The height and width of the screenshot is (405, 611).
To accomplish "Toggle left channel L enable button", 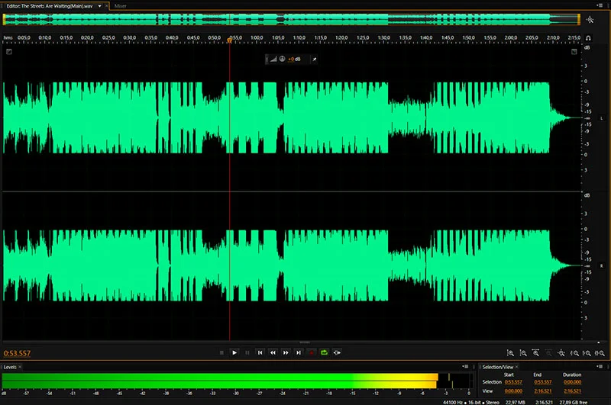I will tap(601, 118).
